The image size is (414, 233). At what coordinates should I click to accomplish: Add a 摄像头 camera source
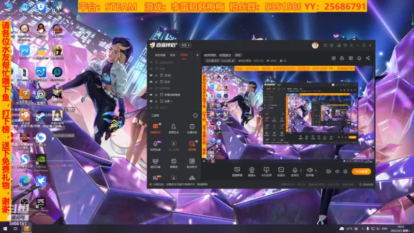(252, 171)
